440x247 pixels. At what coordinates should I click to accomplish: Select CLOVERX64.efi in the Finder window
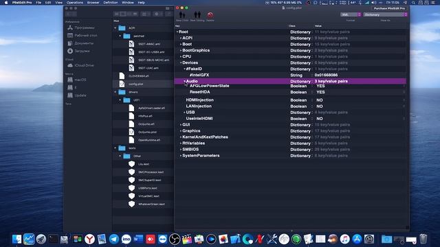[x=138, y=76]
